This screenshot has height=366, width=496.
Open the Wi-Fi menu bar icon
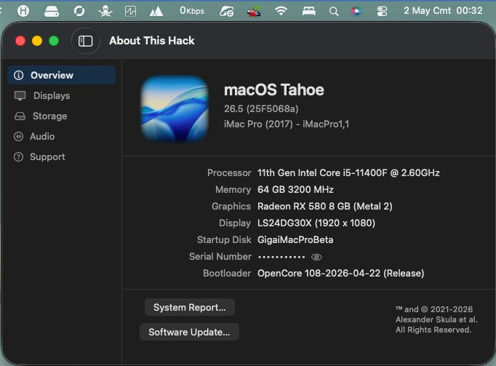[x=281, y=11]
